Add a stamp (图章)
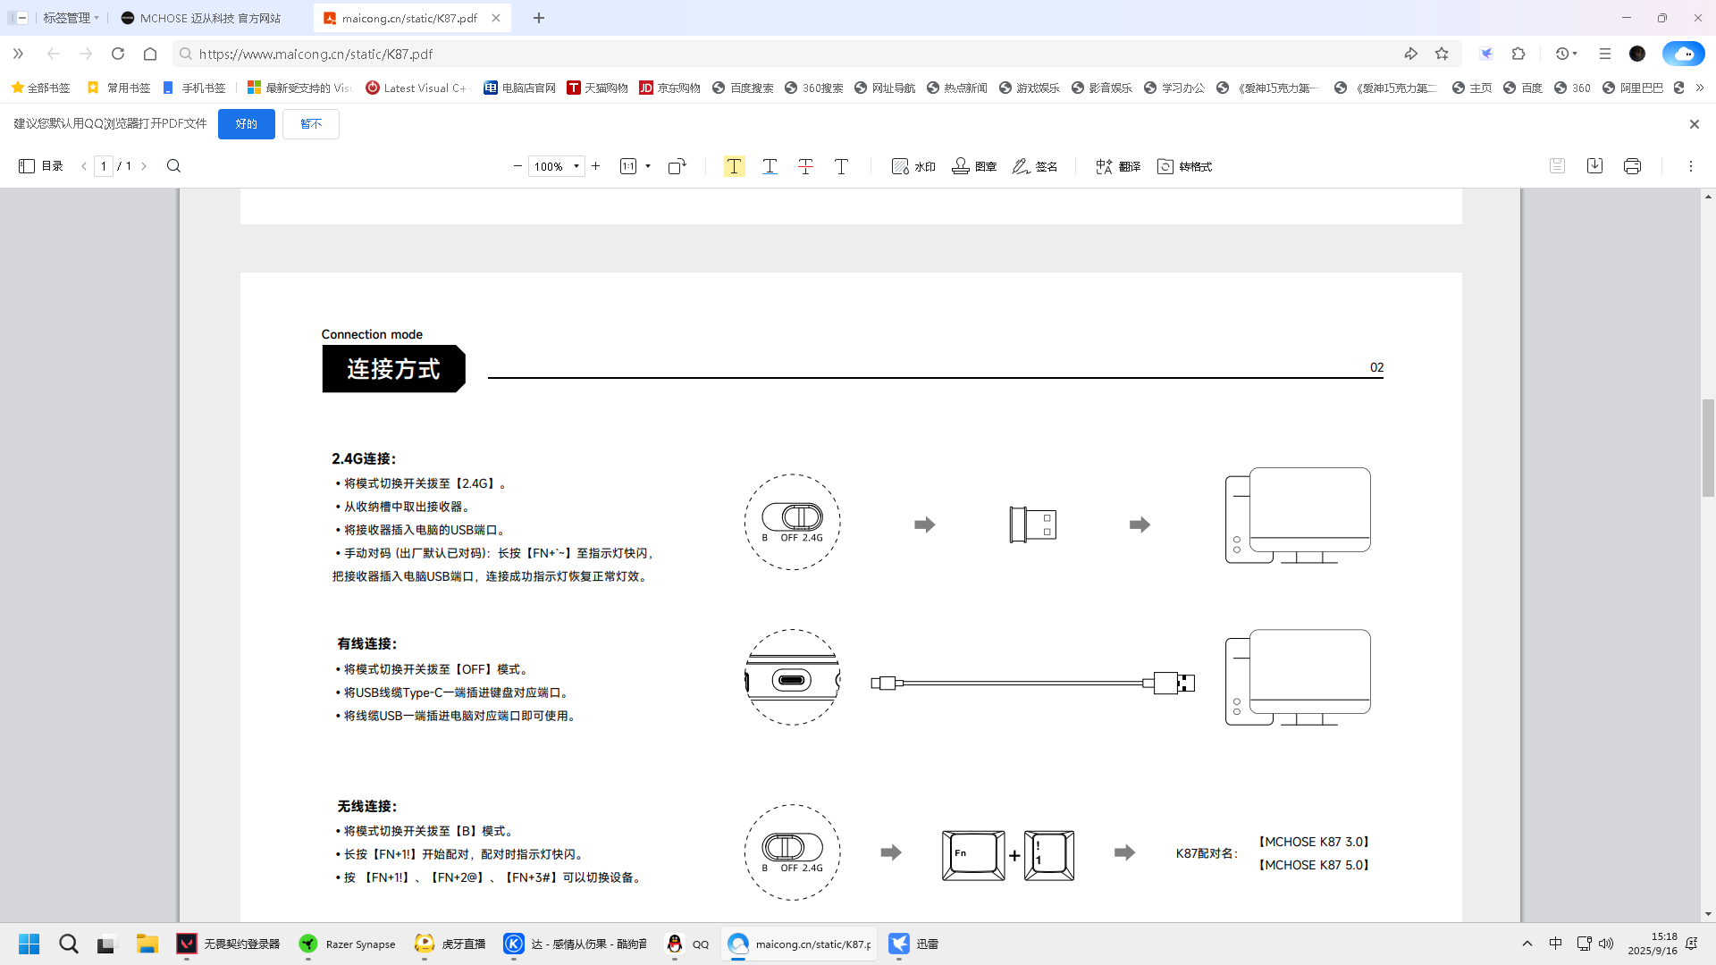This screenshot has height=965, width=1716. (x=974, y=166)
